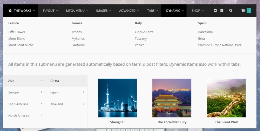Expand the chevron next to Flyout

pyautogui.click(x=57, y=11)
